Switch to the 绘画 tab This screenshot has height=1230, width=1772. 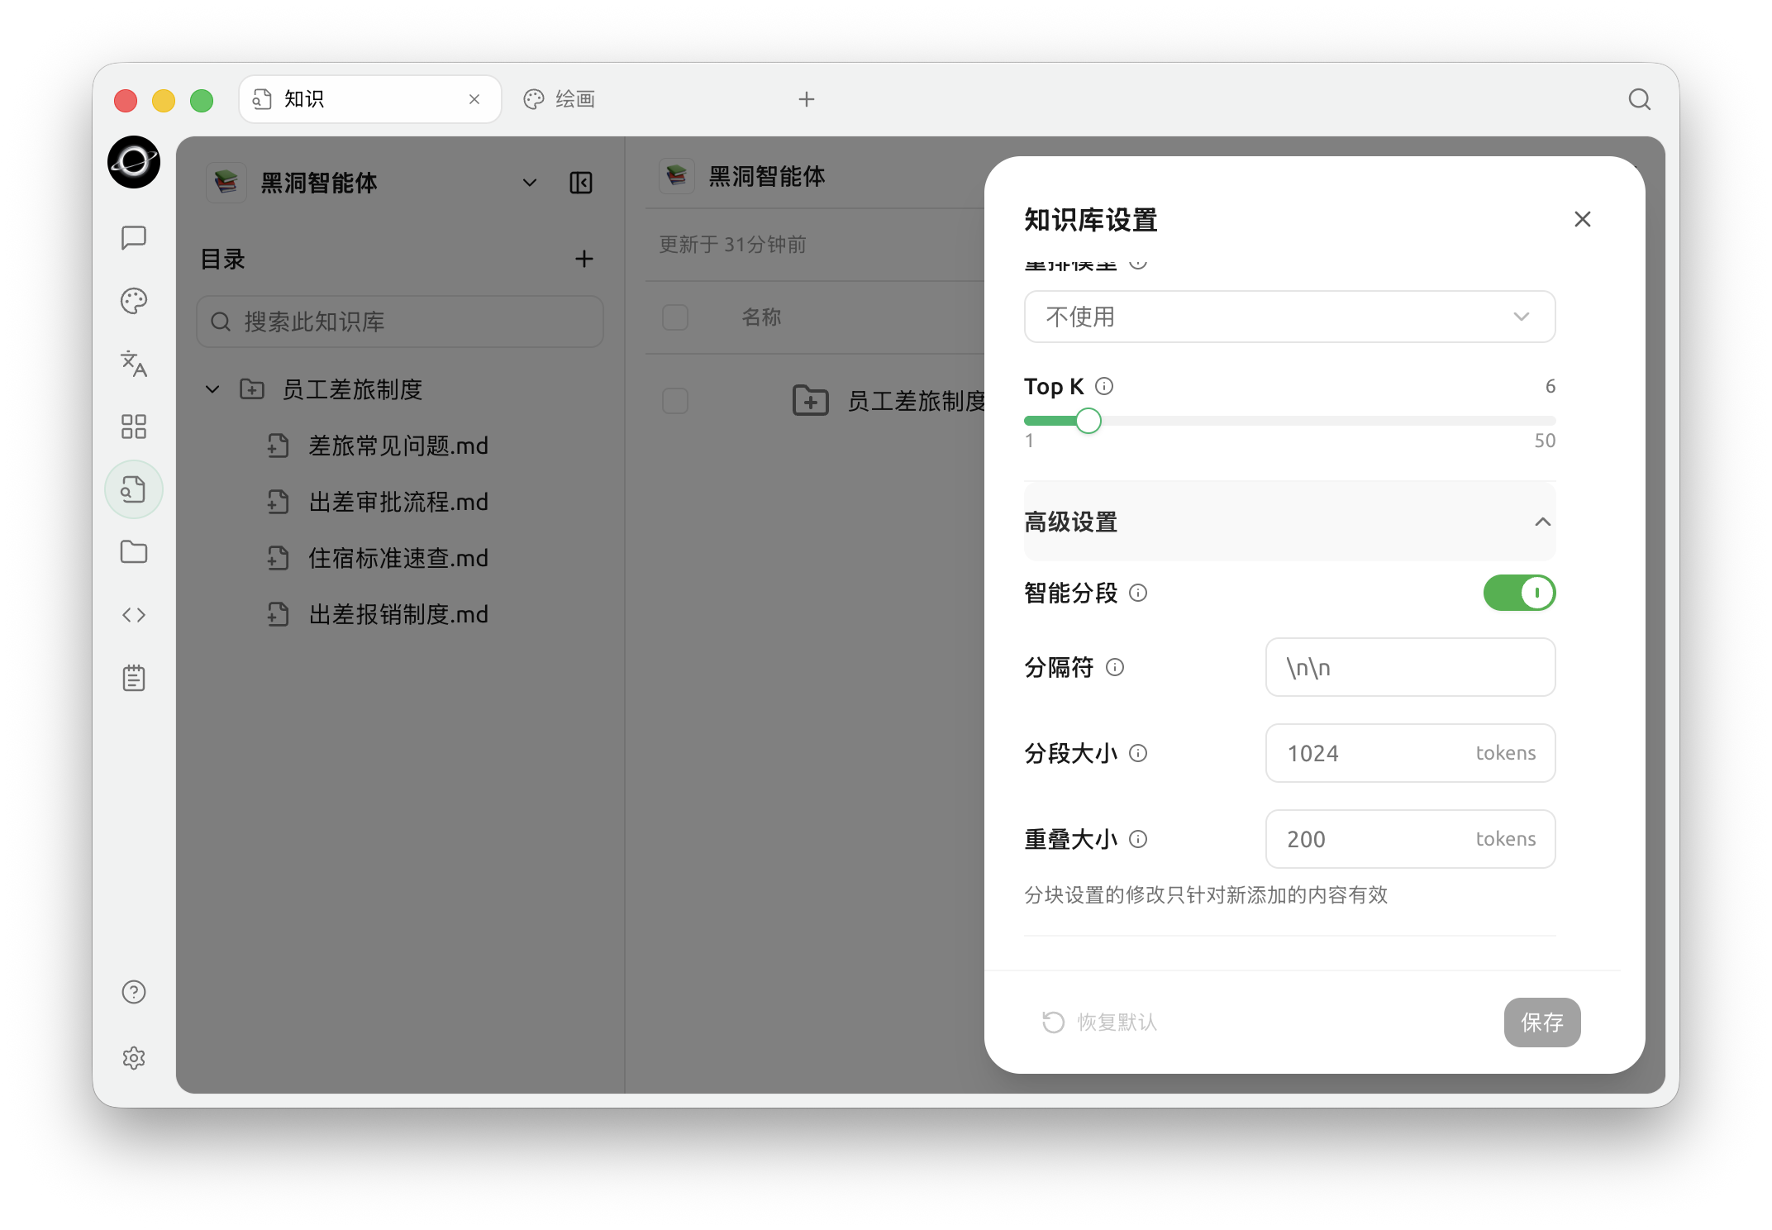pos(560,99)
